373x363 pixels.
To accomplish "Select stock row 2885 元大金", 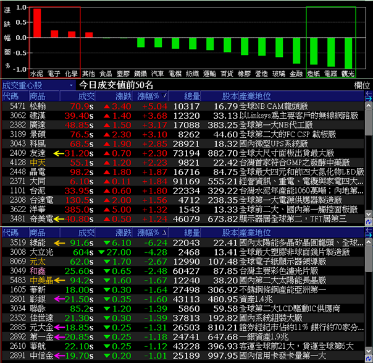I will [x=183, y=328].
